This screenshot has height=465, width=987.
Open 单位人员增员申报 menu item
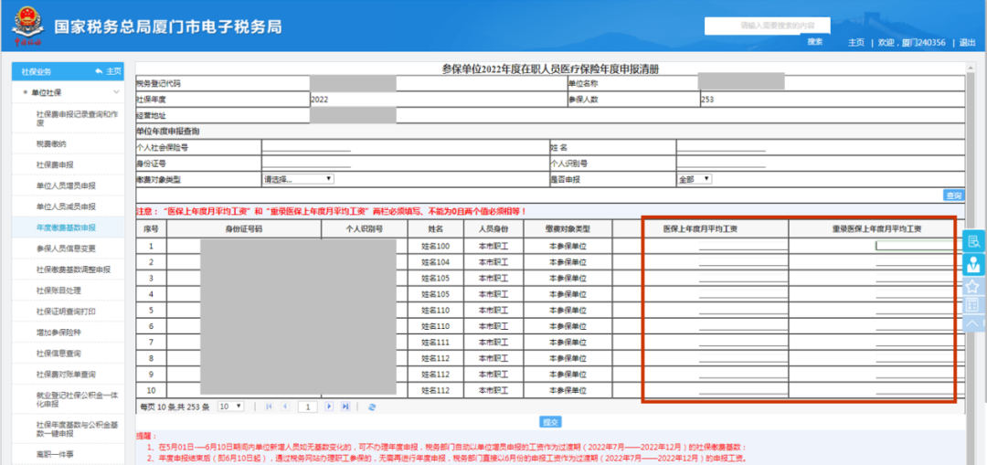(66, 185)
